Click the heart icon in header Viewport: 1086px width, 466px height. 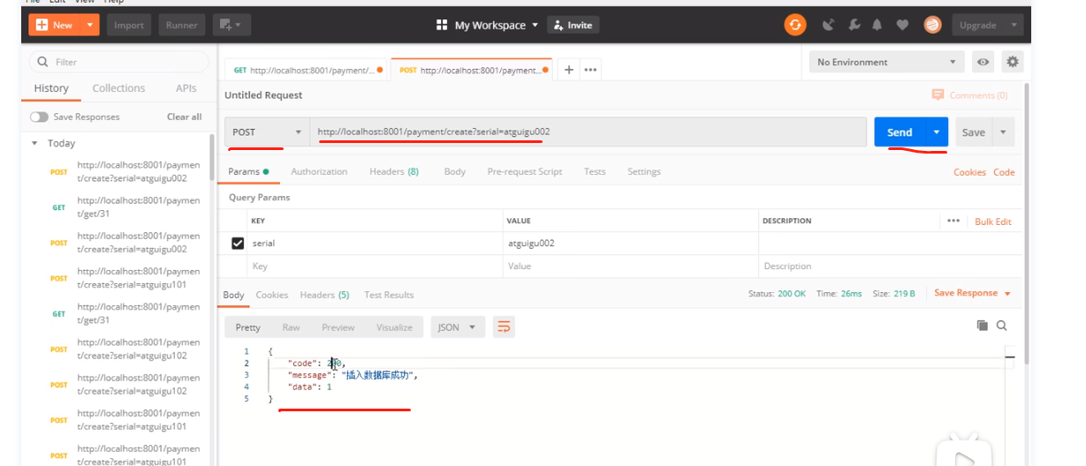pos(902,25)
